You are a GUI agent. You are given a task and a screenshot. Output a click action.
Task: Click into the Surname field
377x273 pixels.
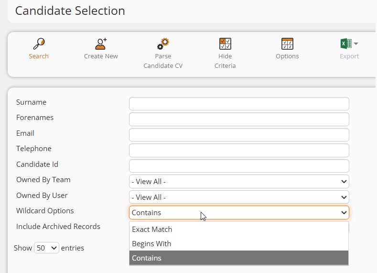point(239,104)
